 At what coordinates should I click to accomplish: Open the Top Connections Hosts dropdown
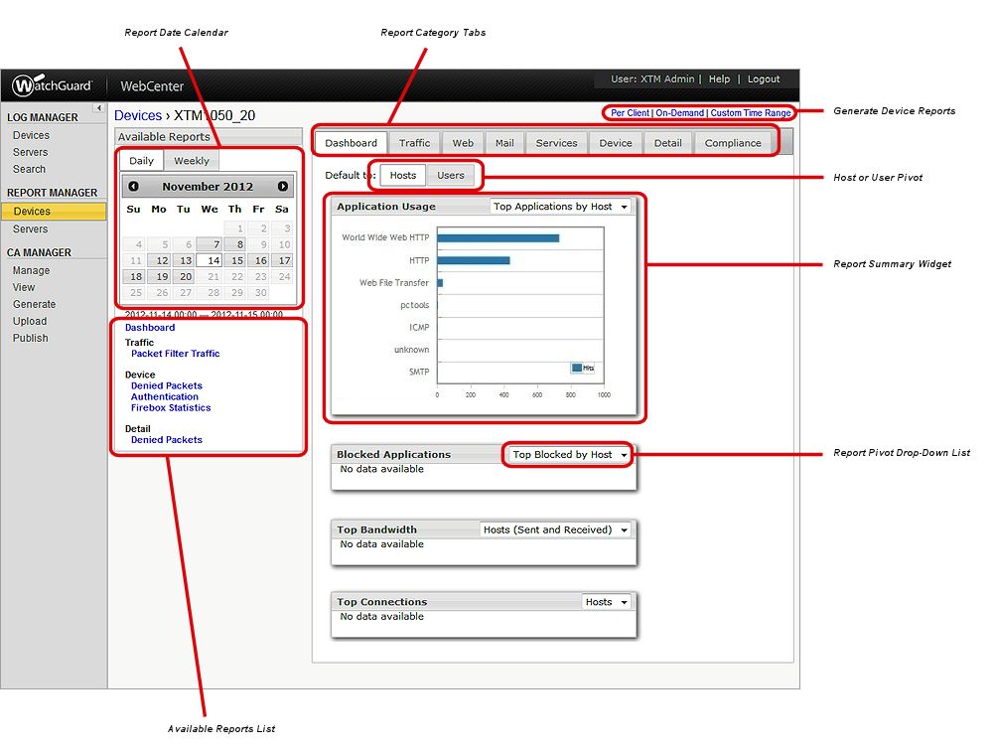(606, 601)
